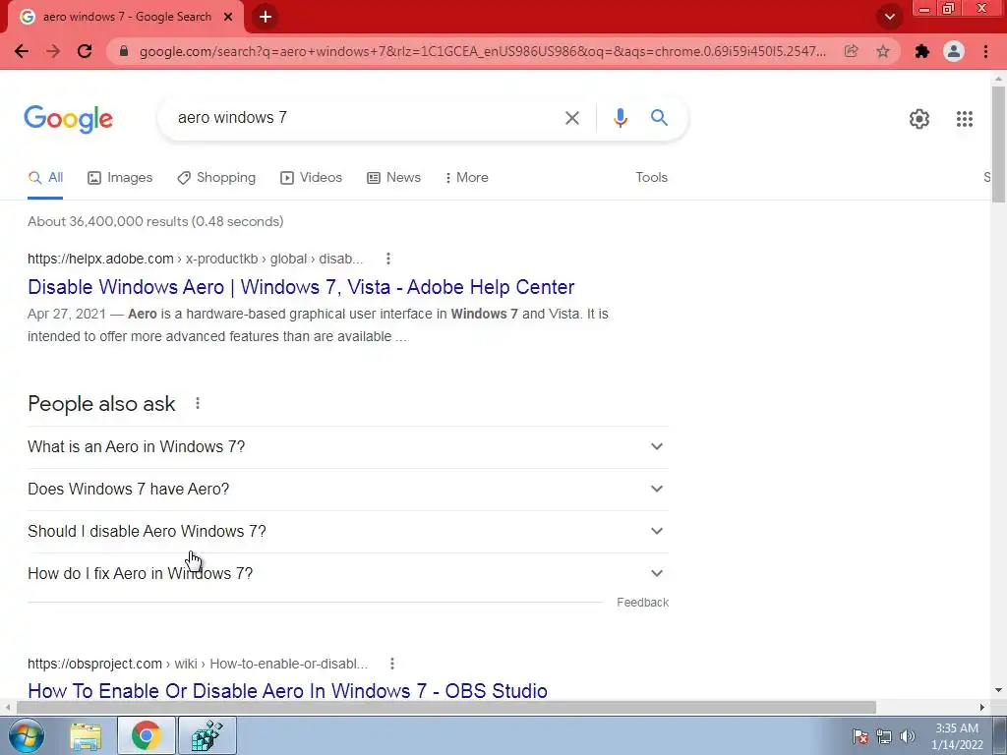
Task: Click the scrollbar's right arrow
Action: click(x=982, y=708)
